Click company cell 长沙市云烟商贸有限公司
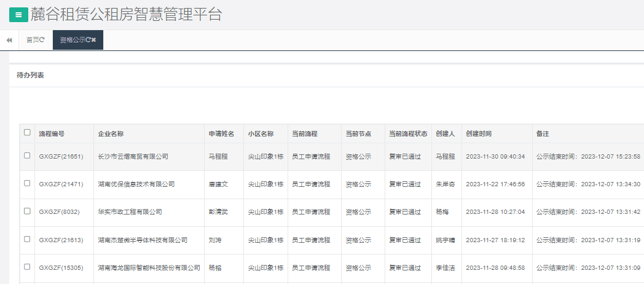This screenshot has height=284, width=644. (x=133, y=157)
